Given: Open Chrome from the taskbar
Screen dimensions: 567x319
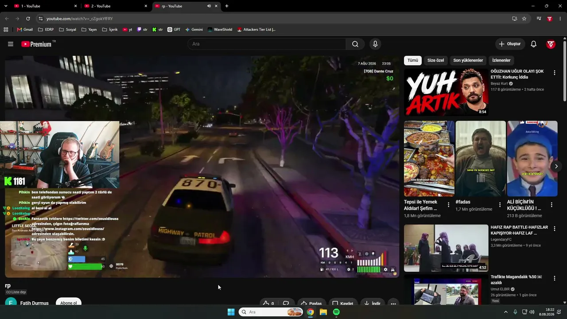Looking at the screenshot, I should 311,312.
